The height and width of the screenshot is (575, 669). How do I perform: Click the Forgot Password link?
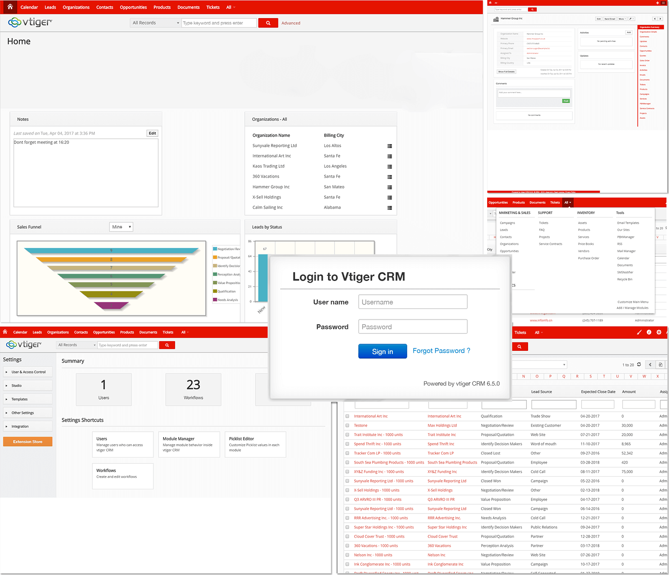tap(442, 350)
